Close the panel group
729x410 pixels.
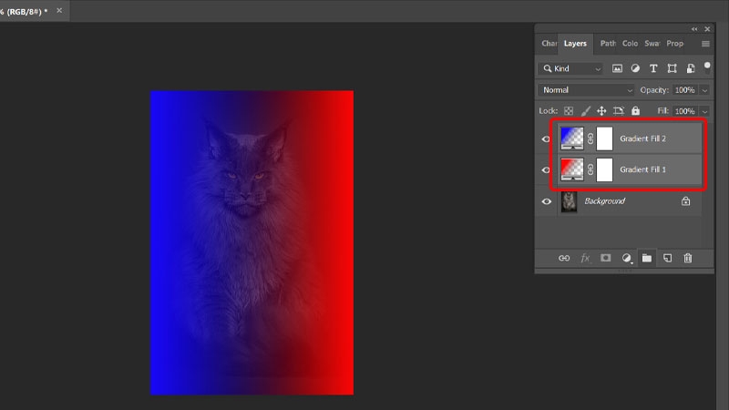[707, 29]
